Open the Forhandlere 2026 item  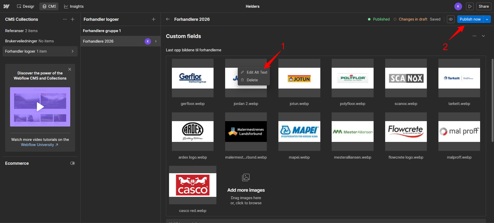[120, 41]
